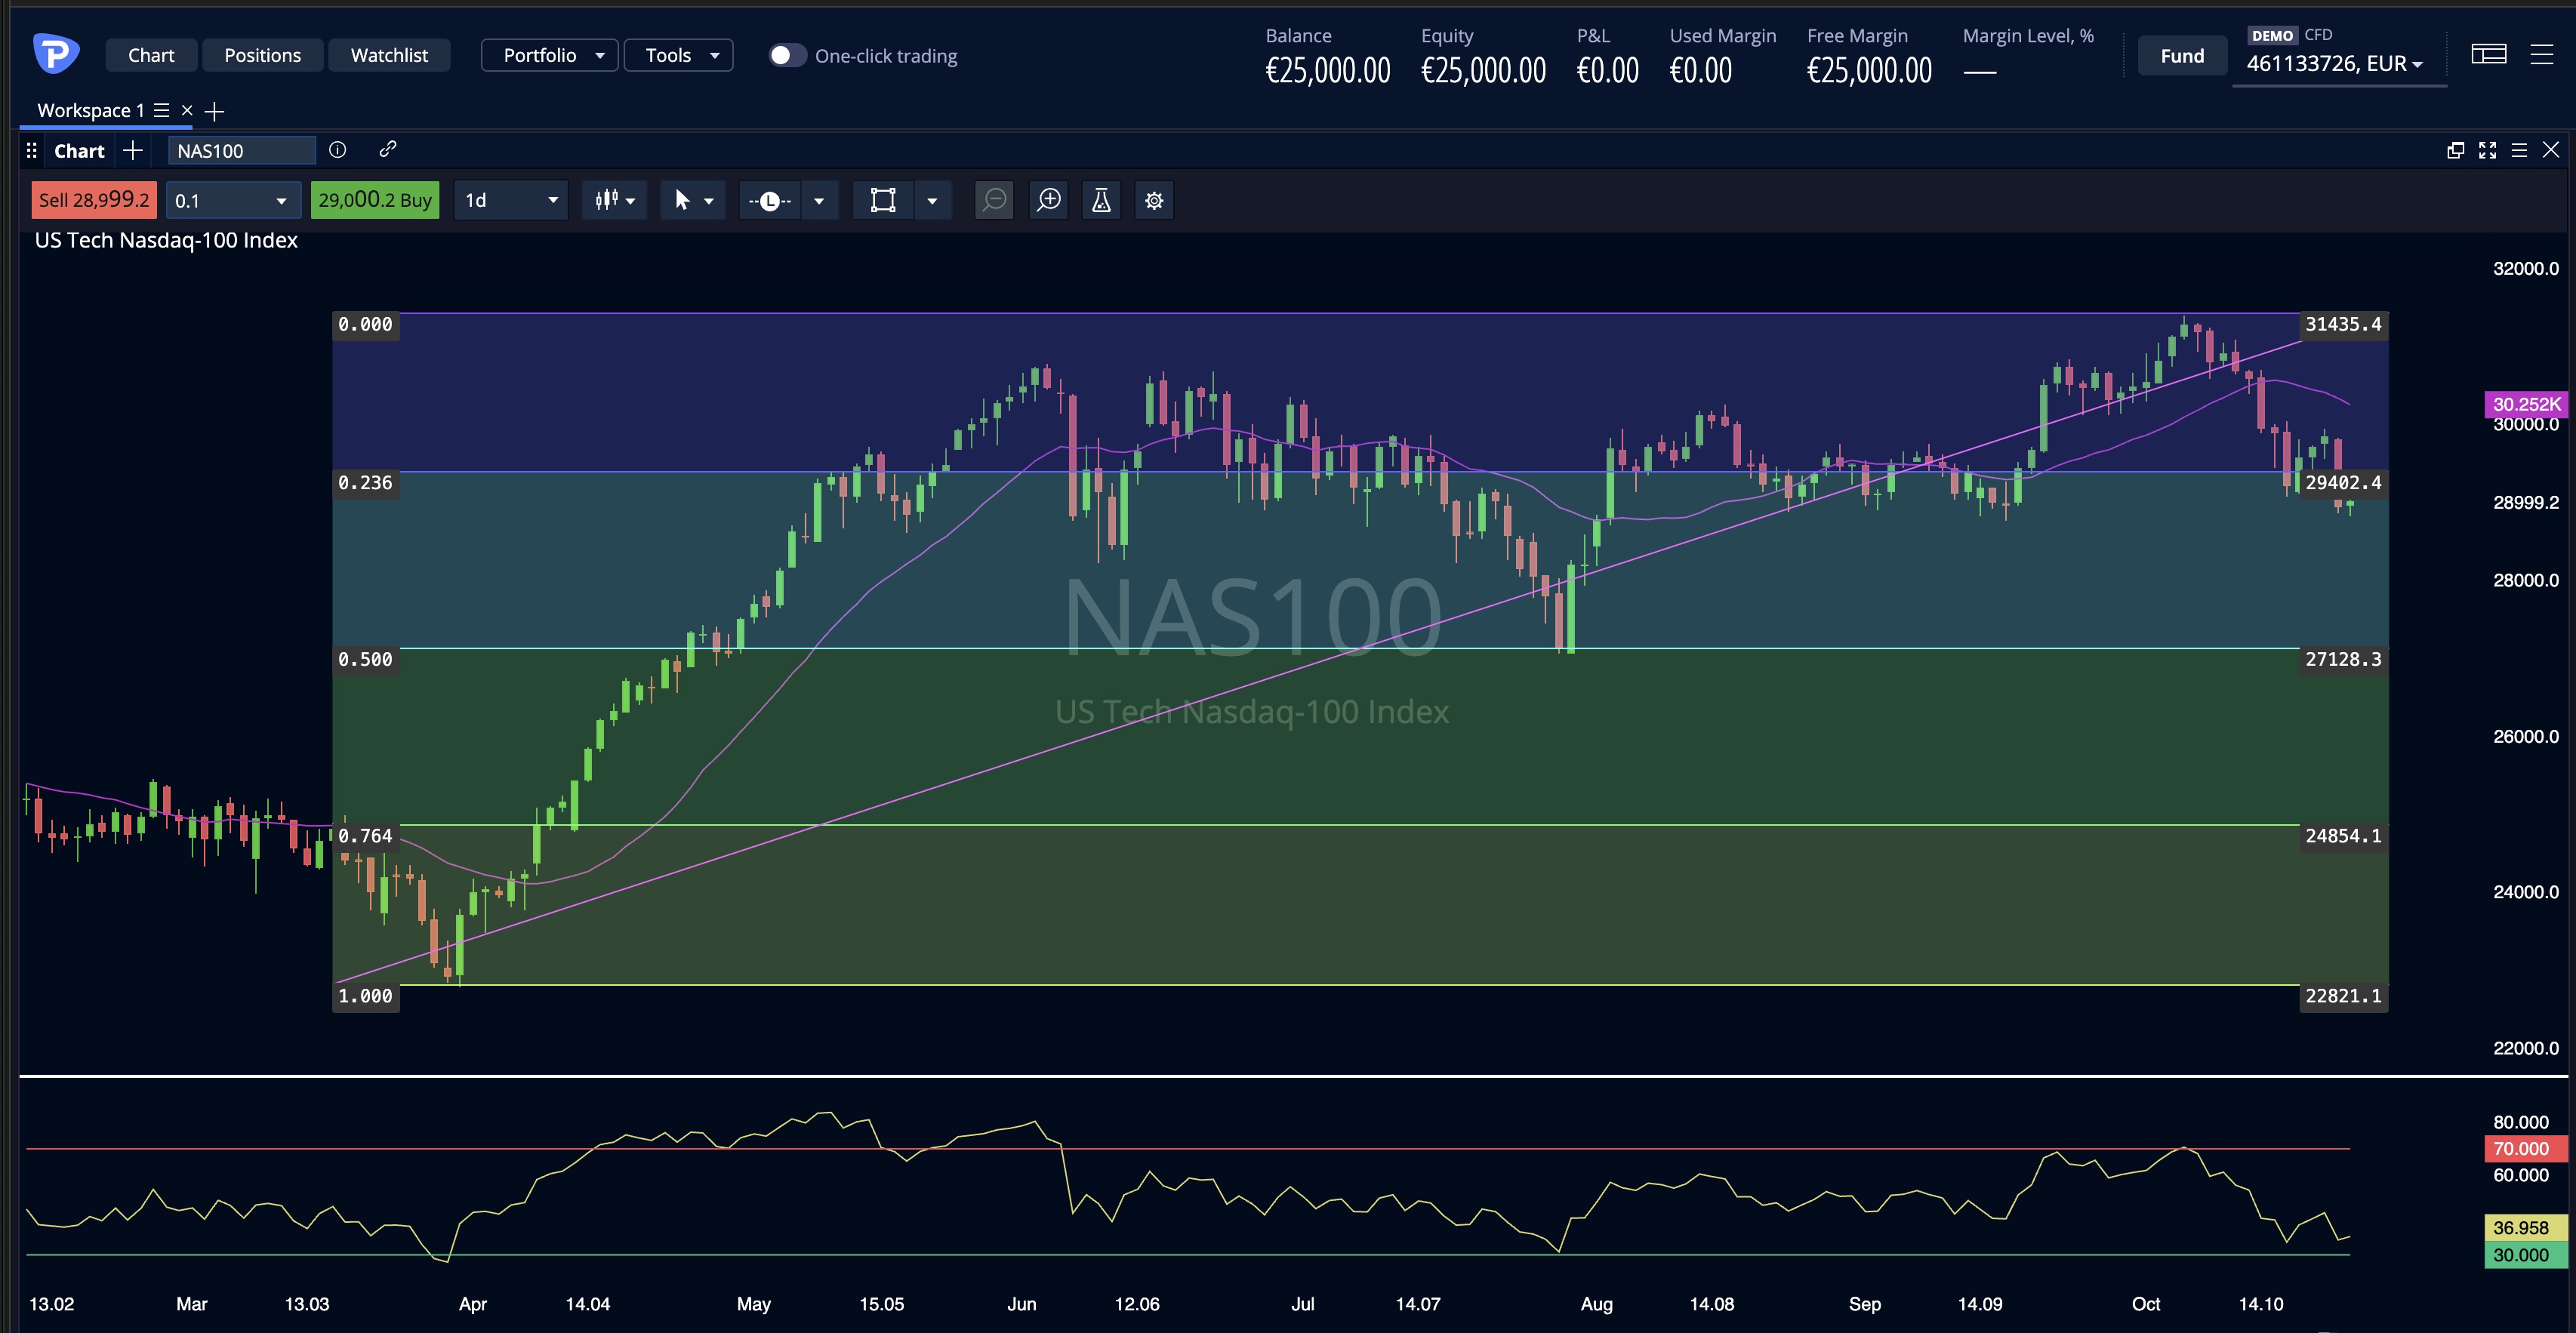
Task: Expand the shape tools dropdown arrow
Action: [932, 200]
